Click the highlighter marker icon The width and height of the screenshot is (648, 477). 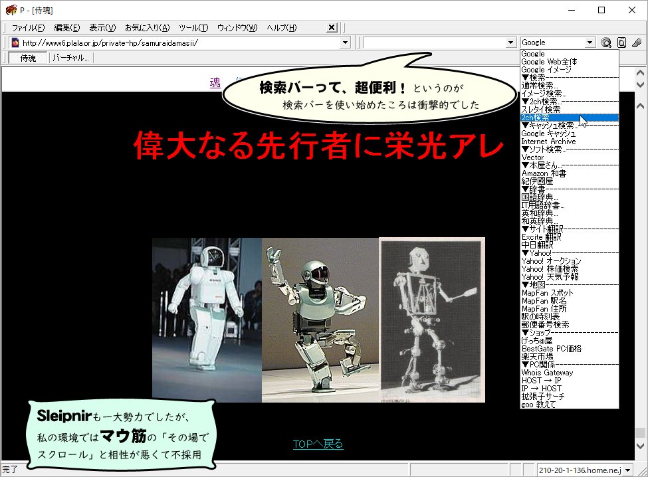coord(637,43)
